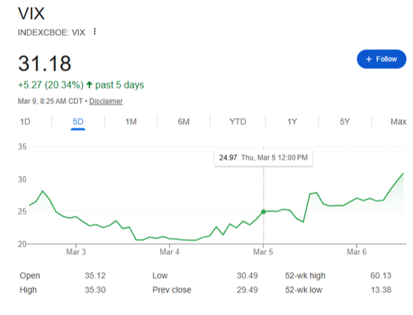The height and width of the screenshot is (315, 413).
Task: Click the green up arrow trend icon
Action: tap(89, 85)
